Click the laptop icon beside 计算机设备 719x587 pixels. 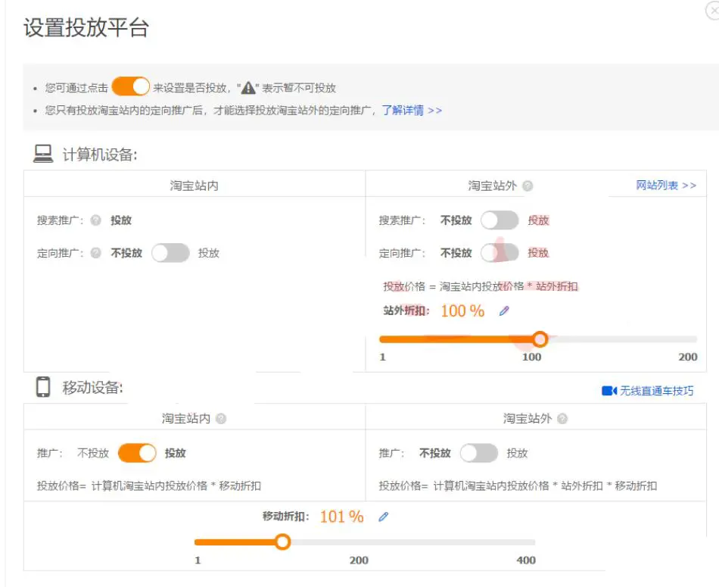point(43,154)
